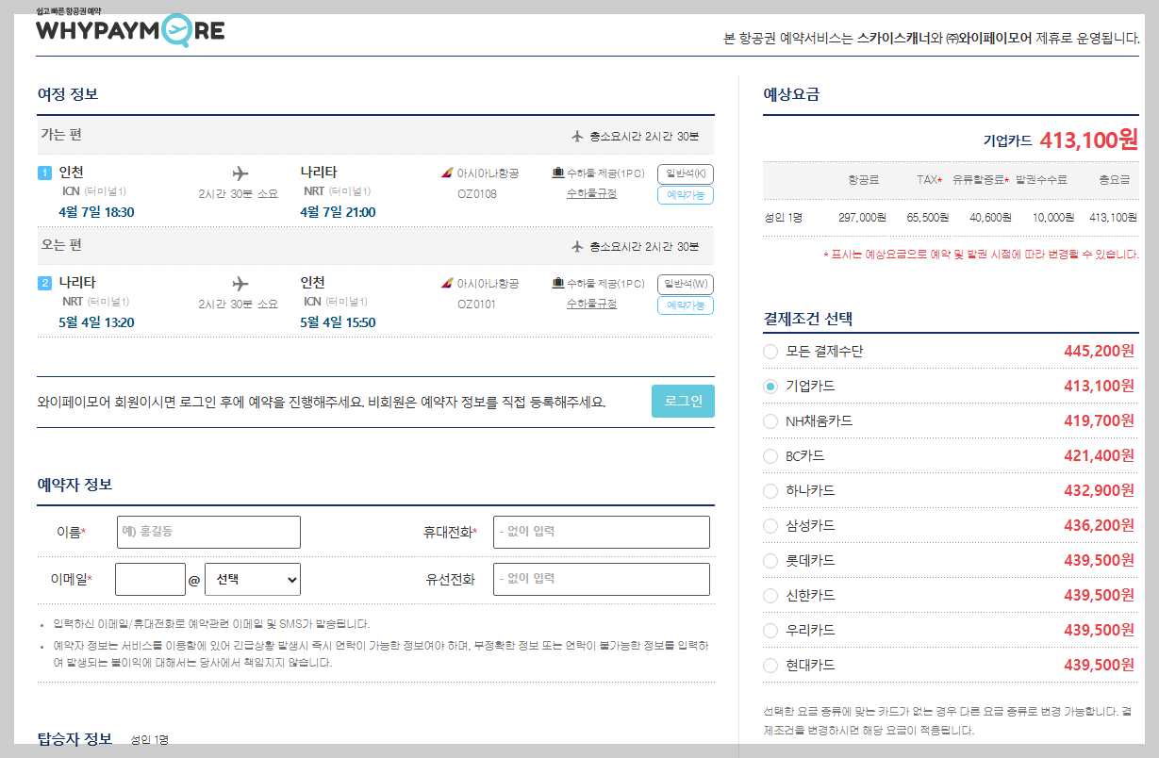
Task: Select 우리카드 payment option
Action: click(x=770, y=631)
